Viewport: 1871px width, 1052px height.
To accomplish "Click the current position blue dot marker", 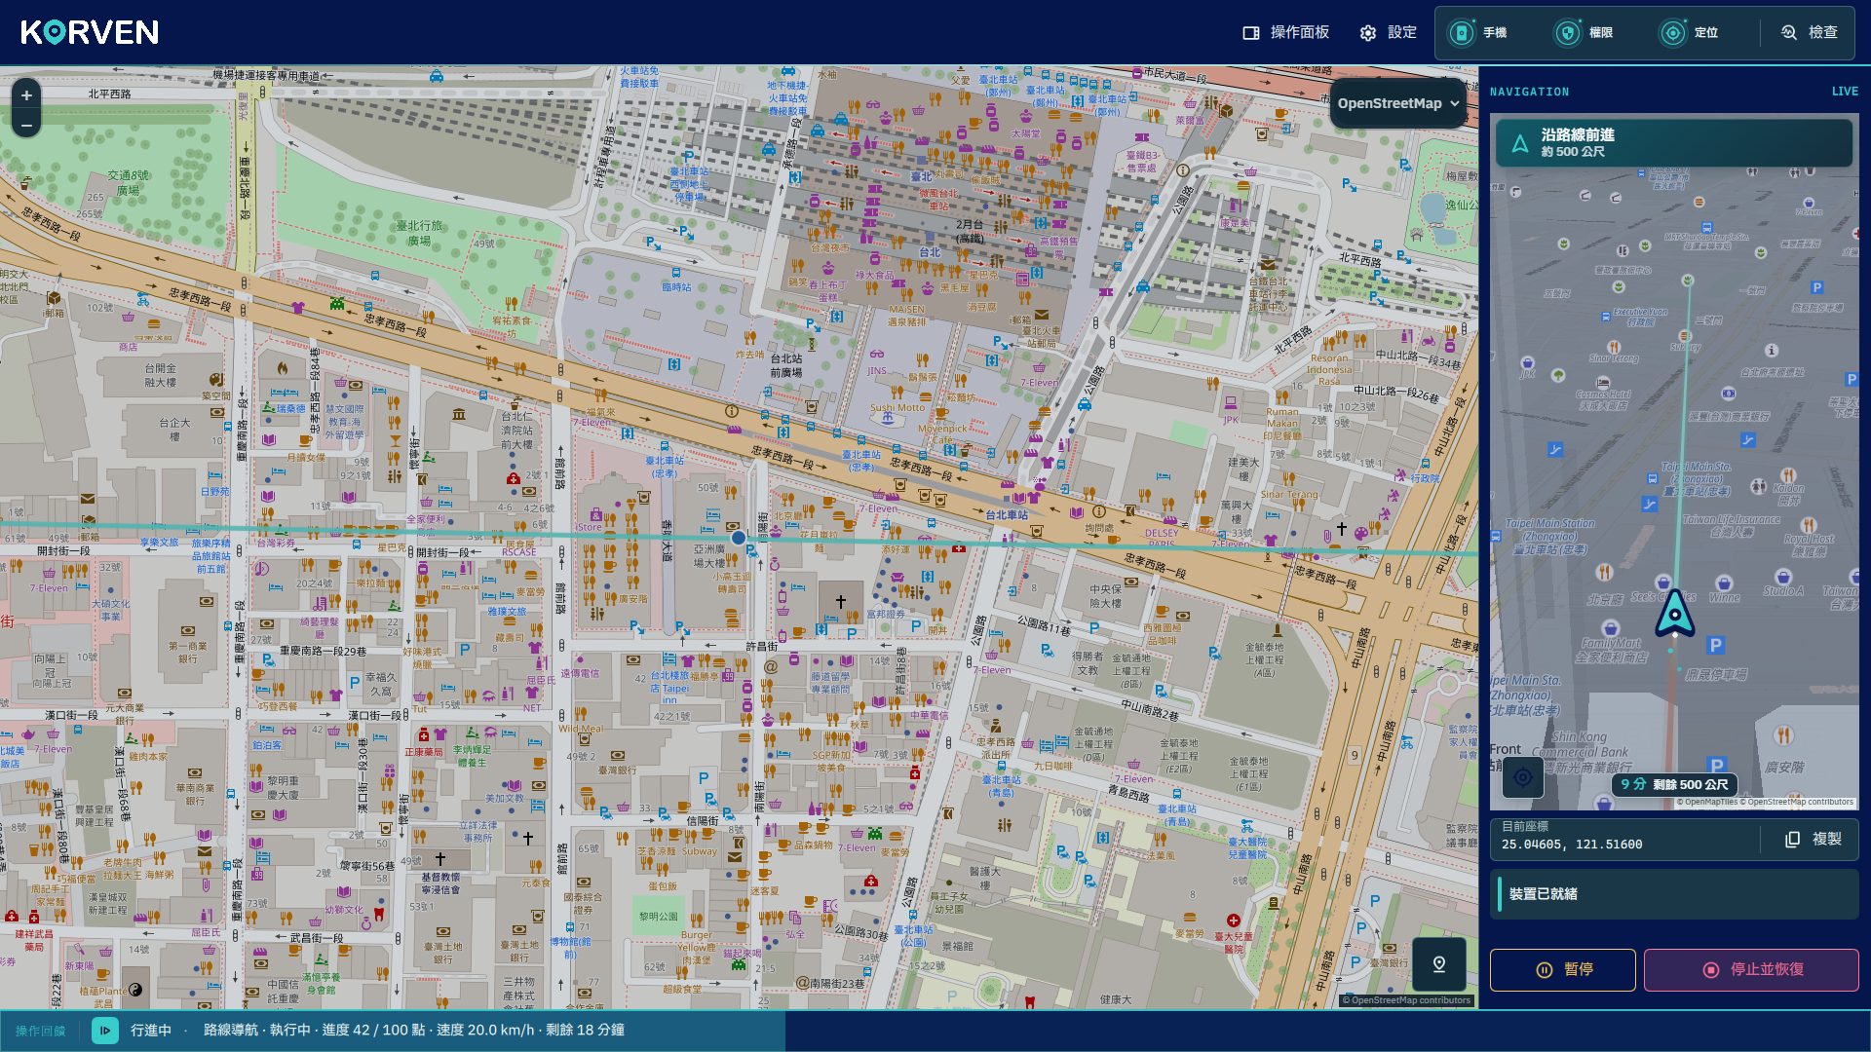I will point(739,538).
